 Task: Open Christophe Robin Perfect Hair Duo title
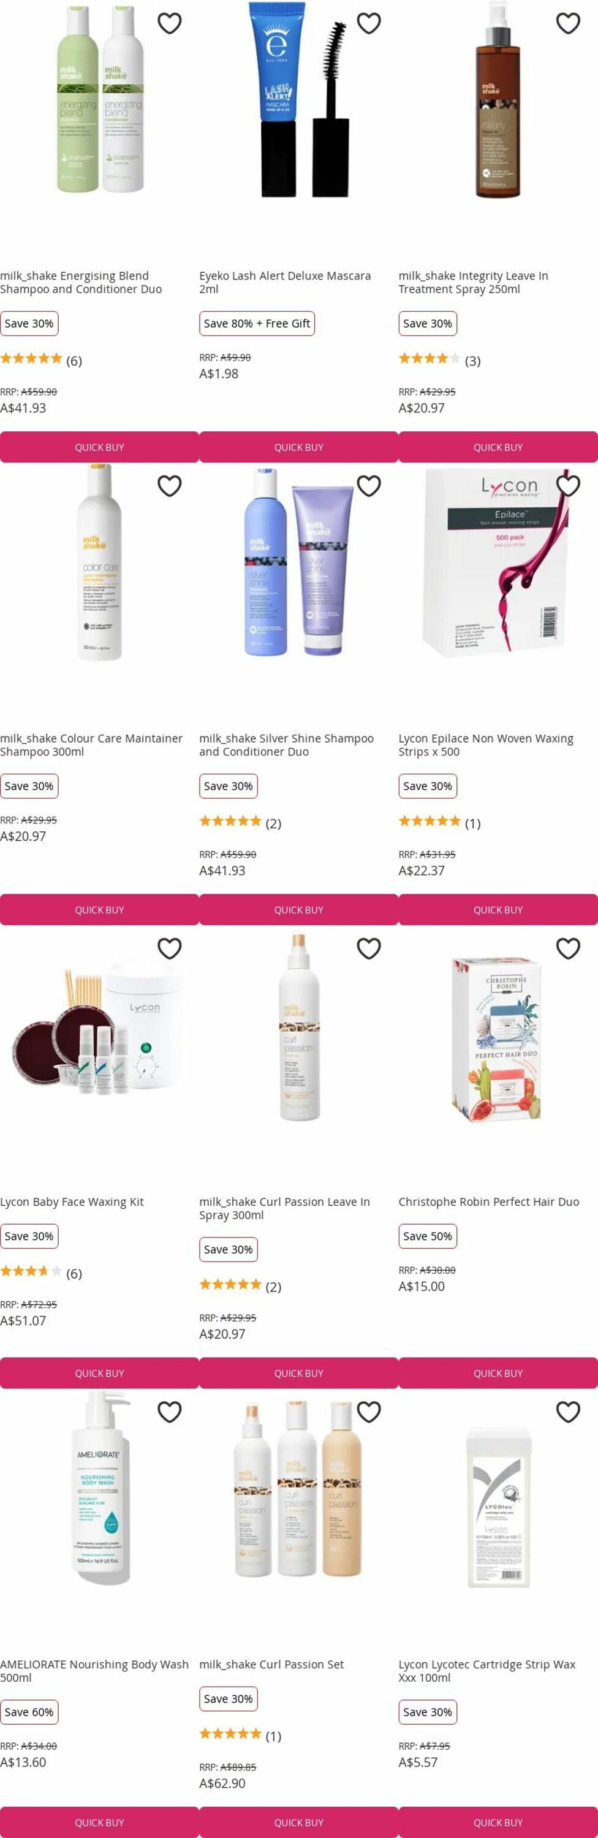(x=489, y=1201)
